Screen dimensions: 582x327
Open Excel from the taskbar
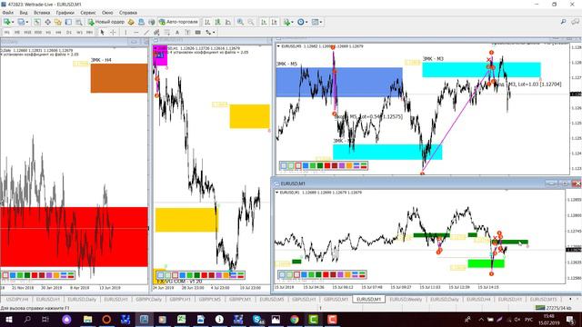point(182,319)
